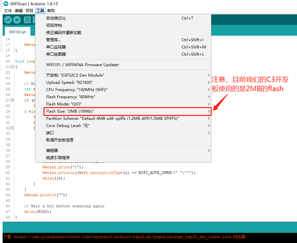Expand Partition Scheme submenu
The height and width of the screenshot is (243, 297).
pos(123,118)
